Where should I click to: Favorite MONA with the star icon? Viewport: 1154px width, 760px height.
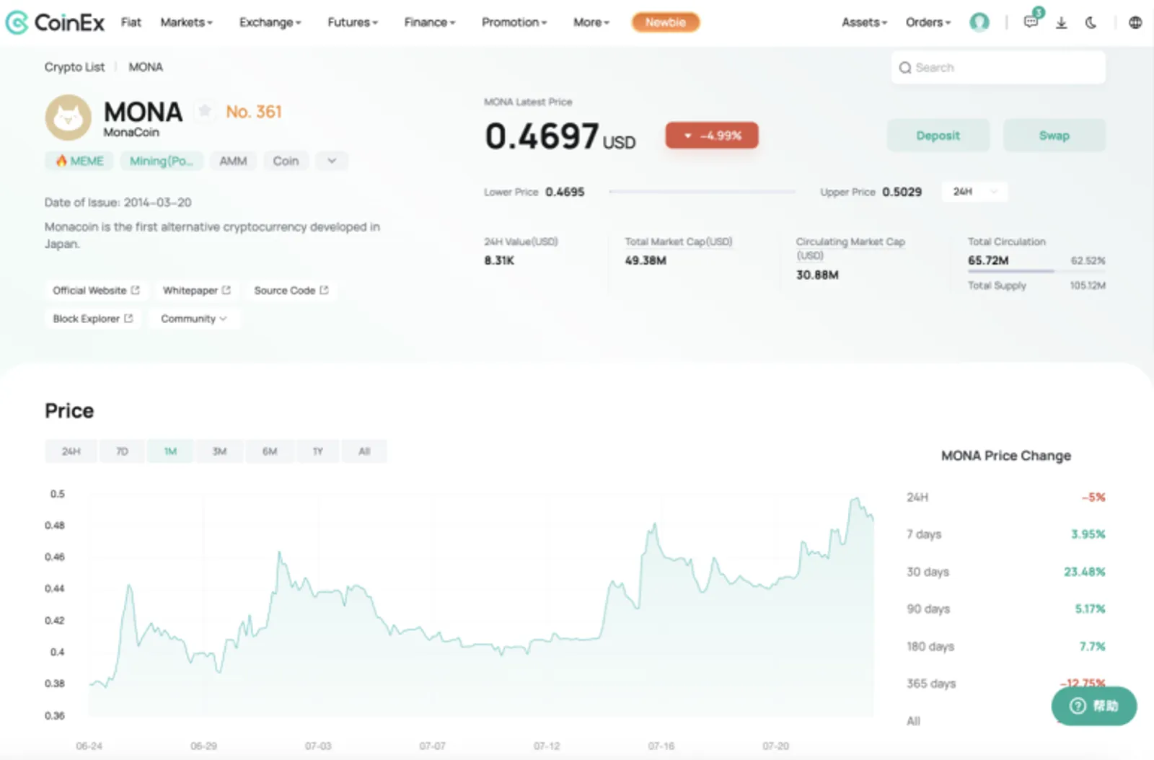tap(205, 110)
